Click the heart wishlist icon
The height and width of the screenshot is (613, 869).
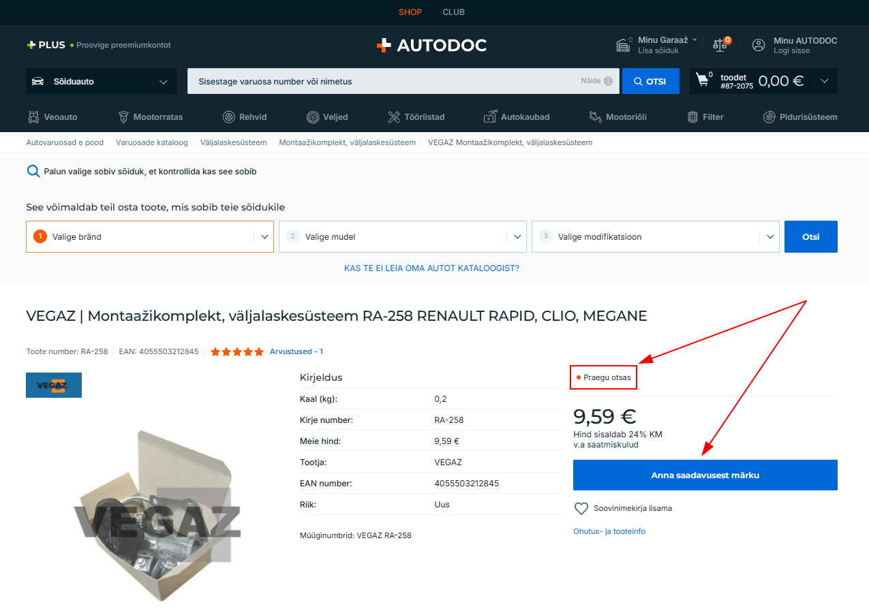581,508
